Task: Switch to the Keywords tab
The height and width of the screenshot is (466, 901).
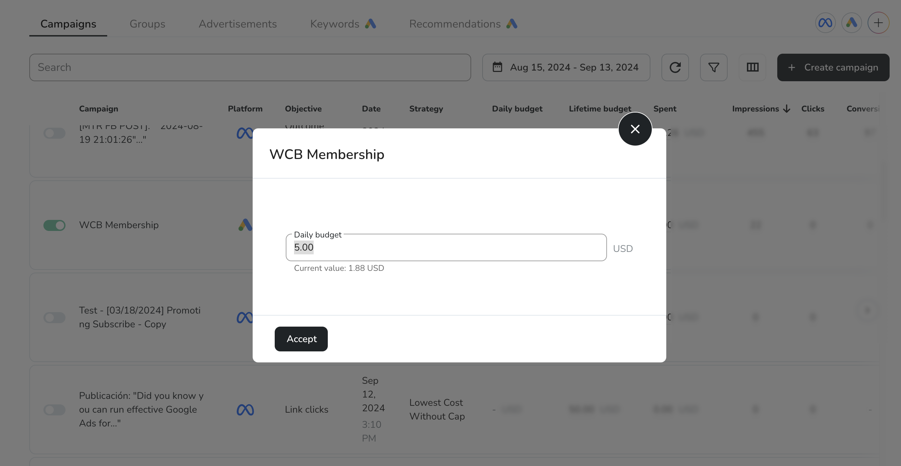Action: click(334, 24)
